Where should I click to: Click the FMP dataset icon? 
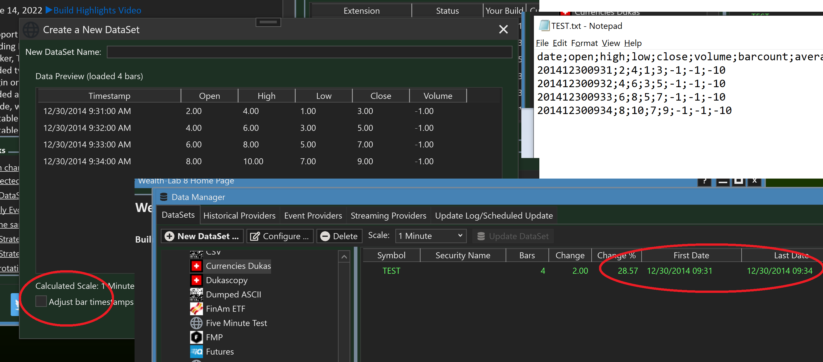click(x=196, y=337)
